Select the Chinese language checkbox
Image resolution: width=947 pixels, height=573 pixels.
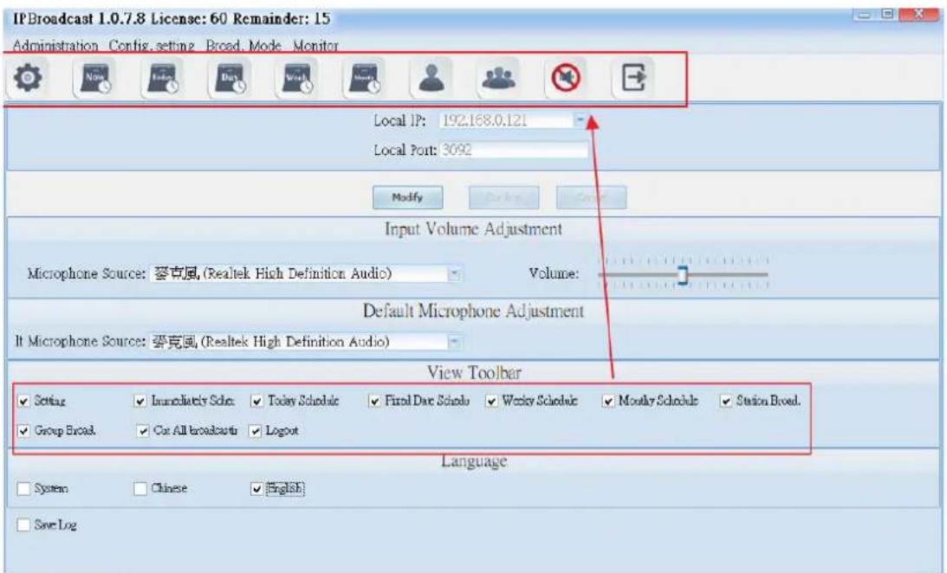140,488
